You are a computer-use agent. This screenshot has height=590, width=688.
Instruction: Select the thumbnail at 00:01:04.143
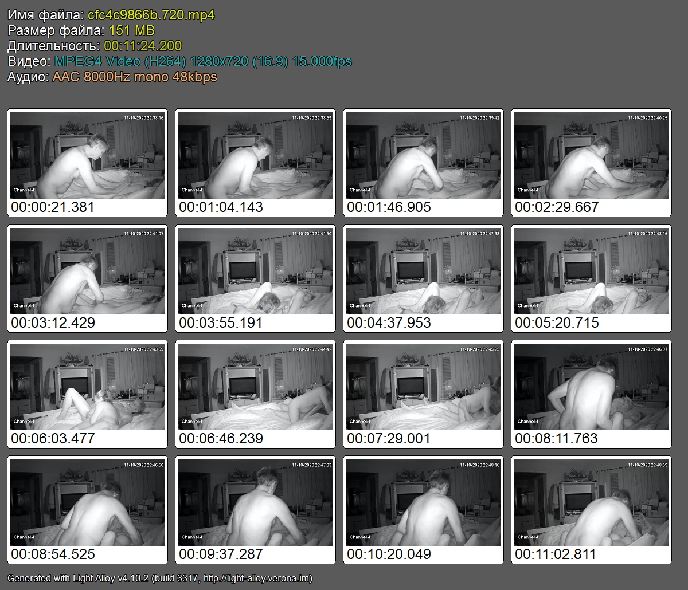(255, 155)
